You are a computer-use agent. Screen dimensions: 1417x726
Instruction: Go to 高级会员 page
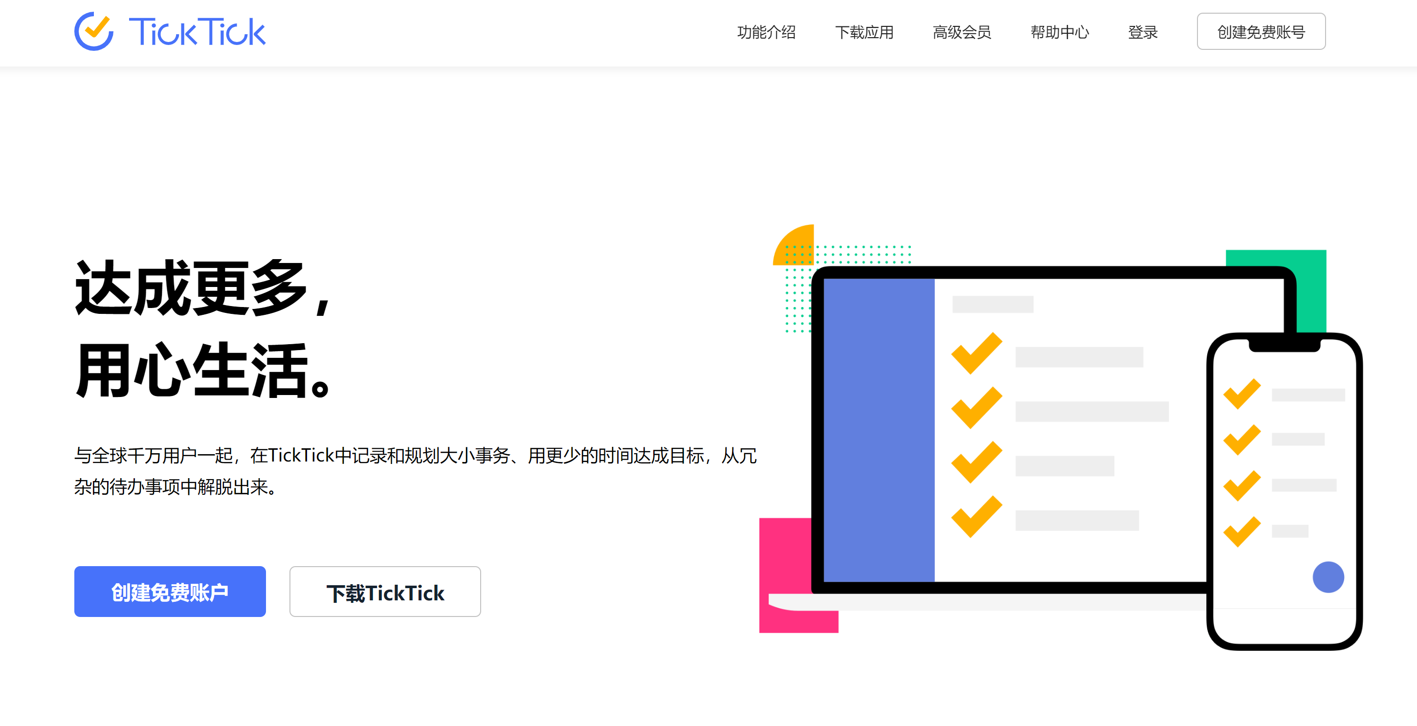pos(962,32)
